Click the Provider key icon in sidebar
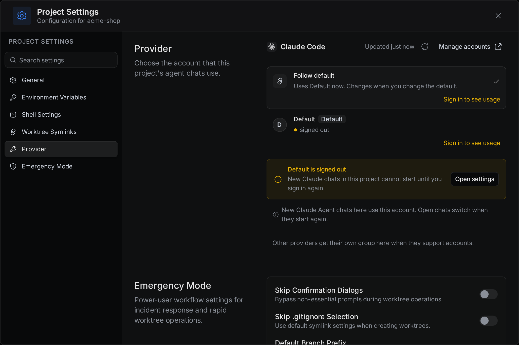 [13, 149]
